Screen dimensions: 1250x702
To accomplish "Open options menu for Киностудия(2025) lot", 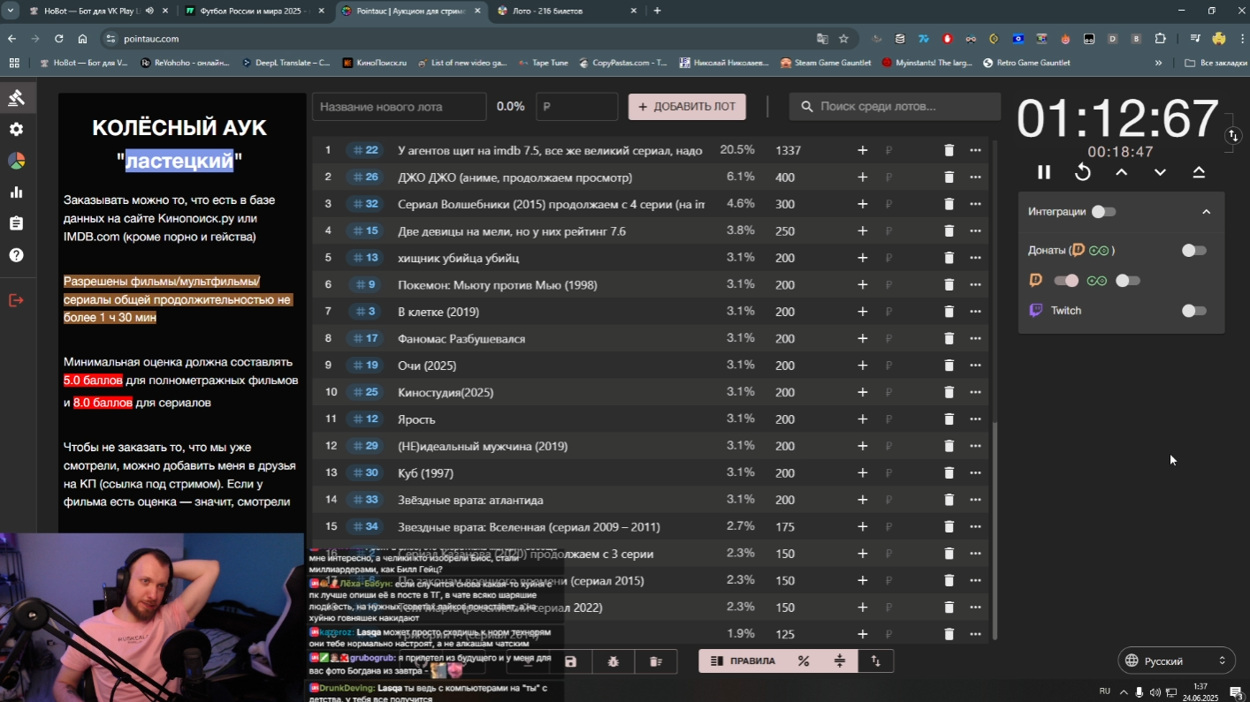I will [x=975, y=393].
